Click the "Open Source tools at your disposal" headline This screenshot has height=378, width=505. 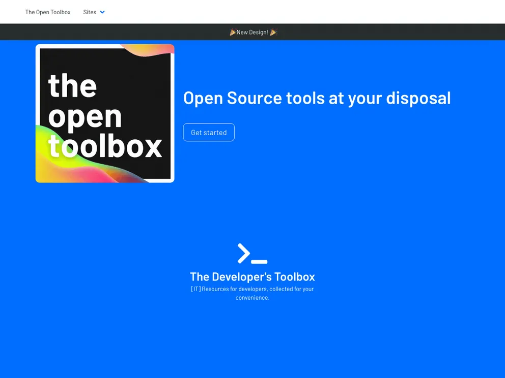coord(317,98)
